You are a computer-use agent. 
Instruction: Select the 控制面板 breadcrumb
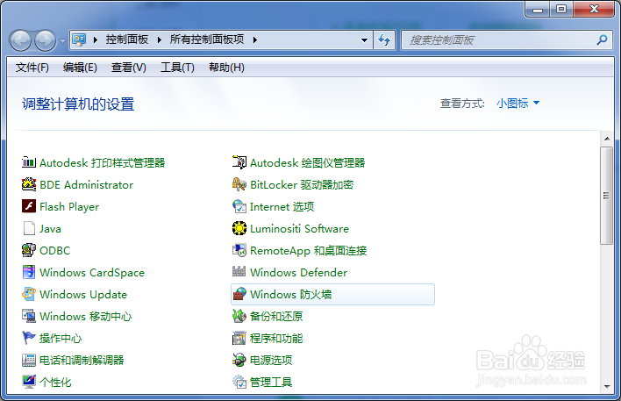(x=126, y=39)
